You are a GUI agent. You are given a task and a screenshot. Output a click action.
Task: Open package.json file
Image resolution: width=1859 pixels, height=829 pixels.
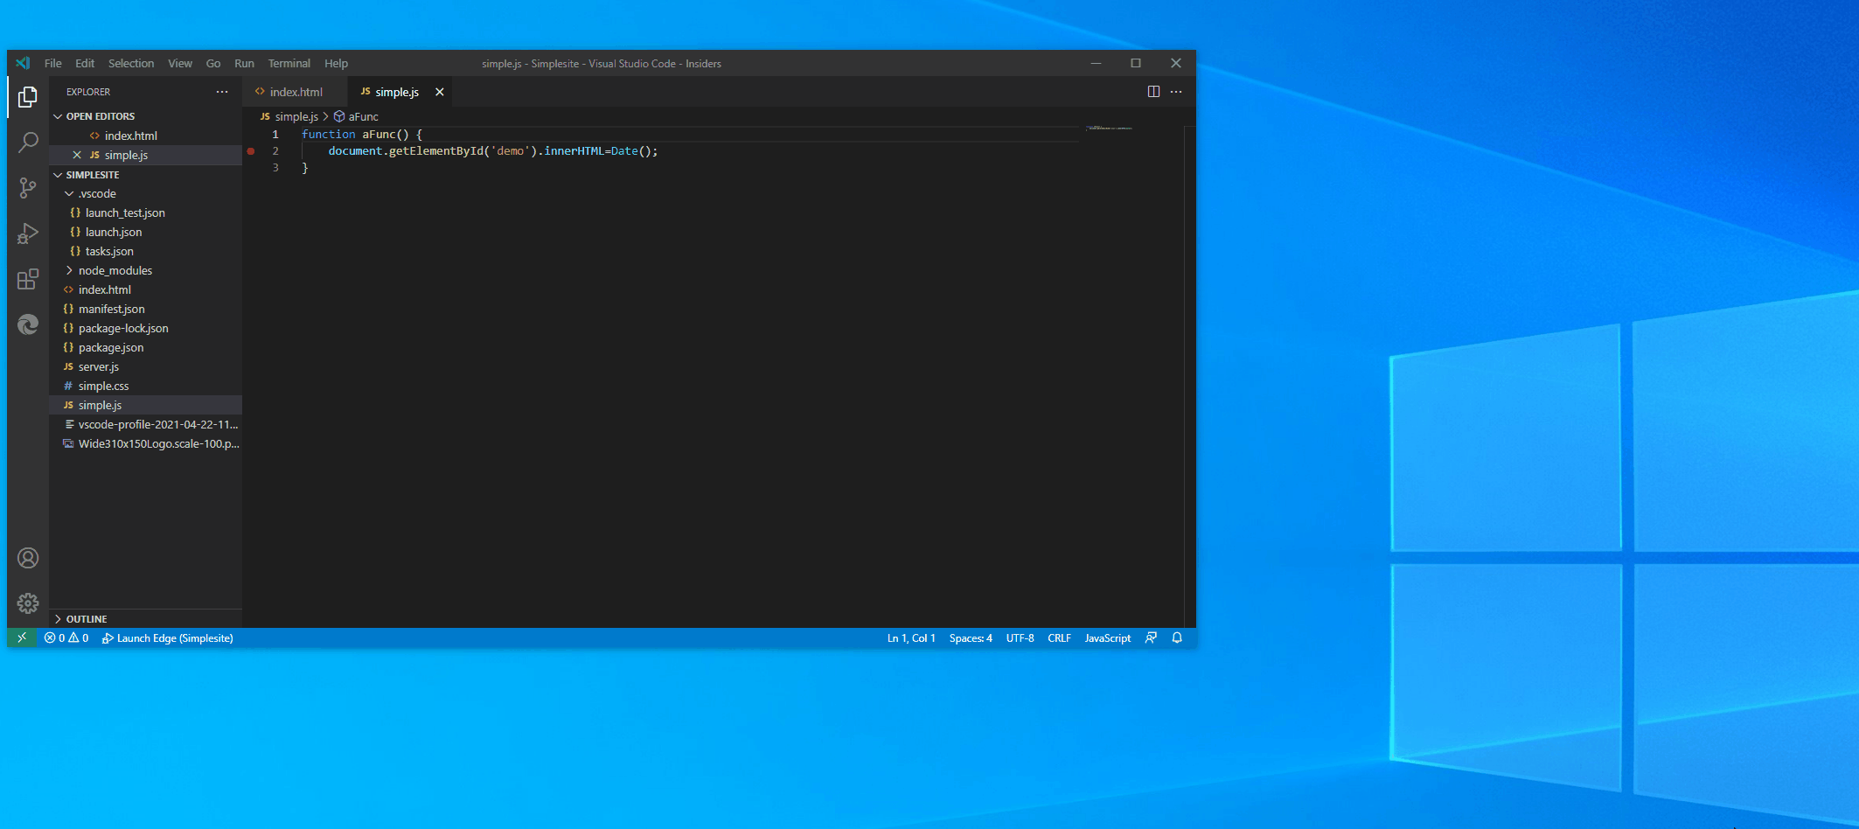(145, 347)
